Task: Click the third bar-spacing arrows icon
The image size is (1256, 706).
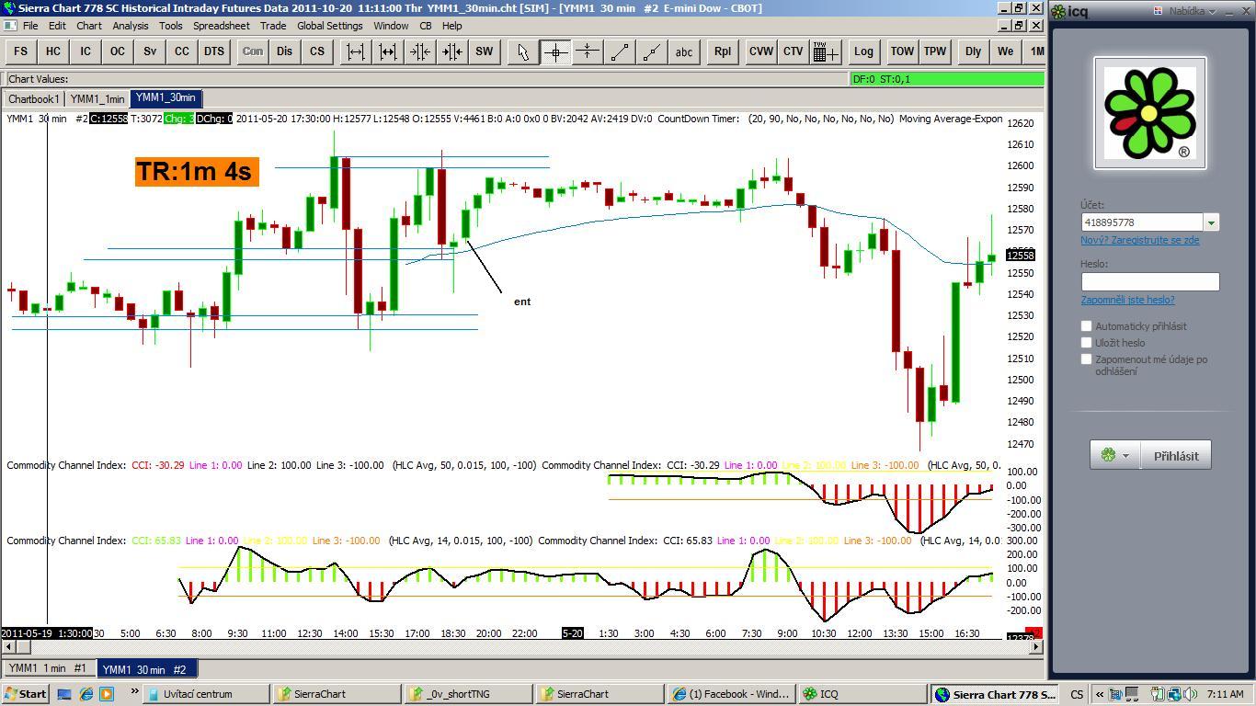Action: 419,51
